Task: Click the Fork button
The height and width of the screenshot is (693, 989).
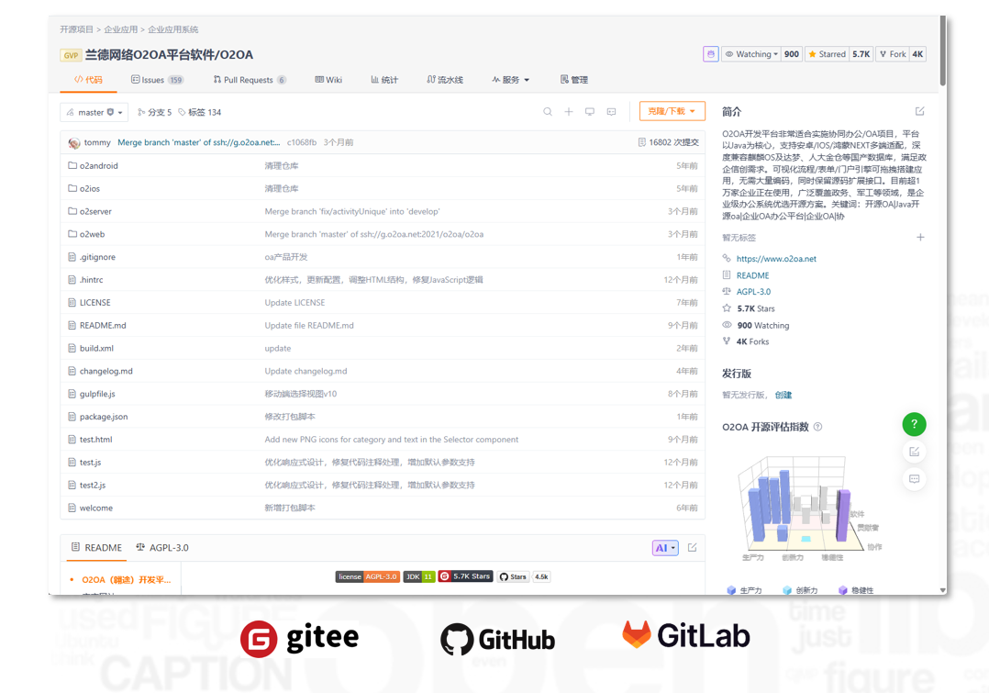Action: tap(893, 54)
